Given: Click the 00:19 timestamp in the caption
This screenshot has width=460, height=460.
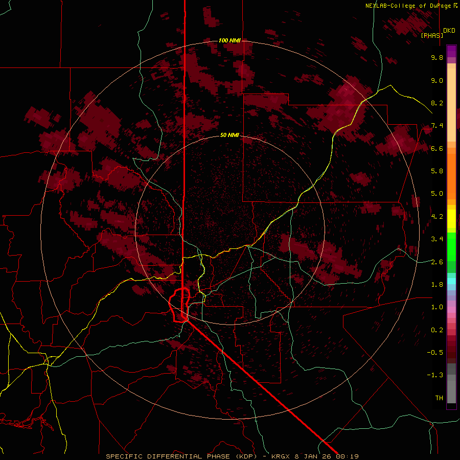Looking at the screenshot, I should [x=347, y=456].
